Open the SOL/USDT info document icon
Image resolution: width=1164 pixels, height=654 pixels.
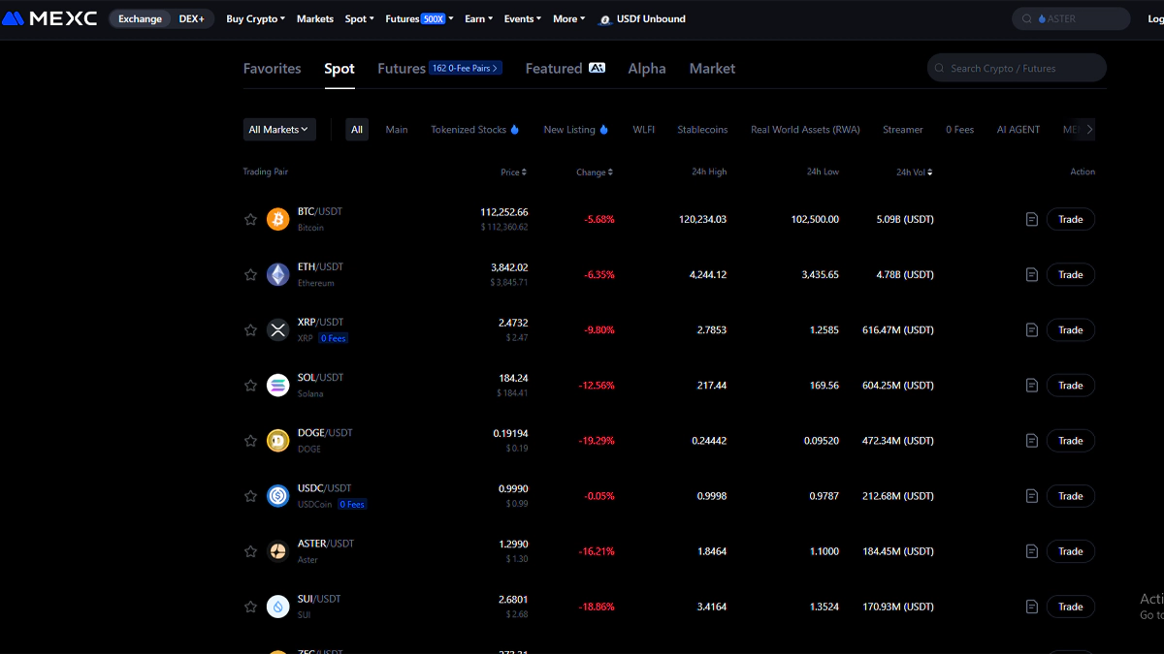1032,386
